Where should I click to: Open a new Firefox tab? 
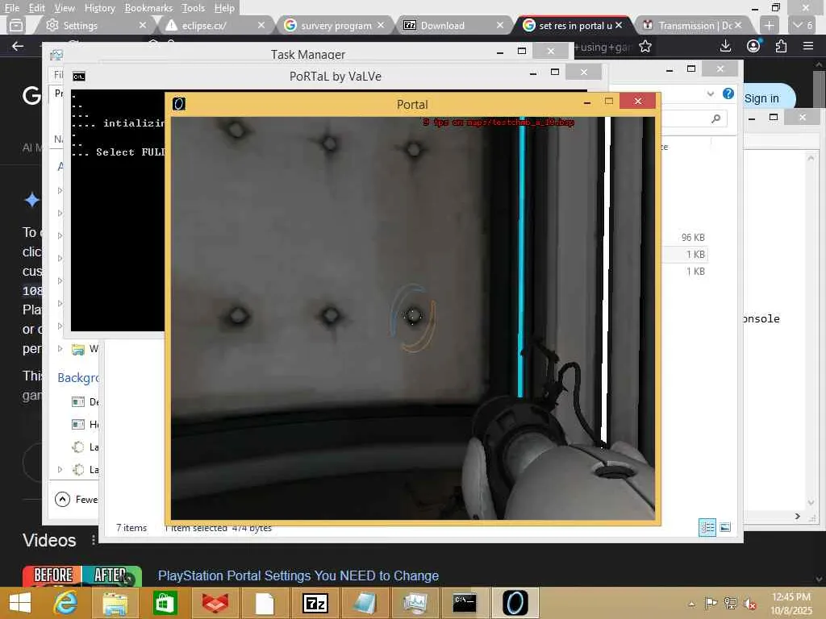tap(769, 25)
